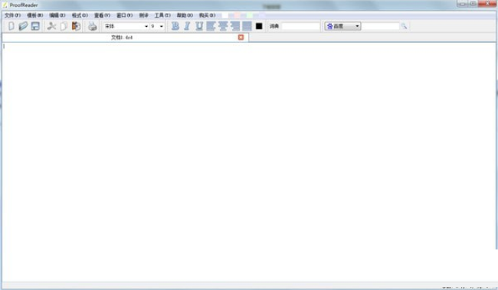Select the 文档1 document tab
This screenshot has width=498, height=290.
click(x=125, y=37)
